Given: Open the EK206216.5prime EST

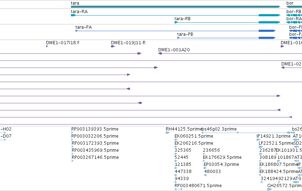Looking at the screenshot, I should (x=194, y=143).
